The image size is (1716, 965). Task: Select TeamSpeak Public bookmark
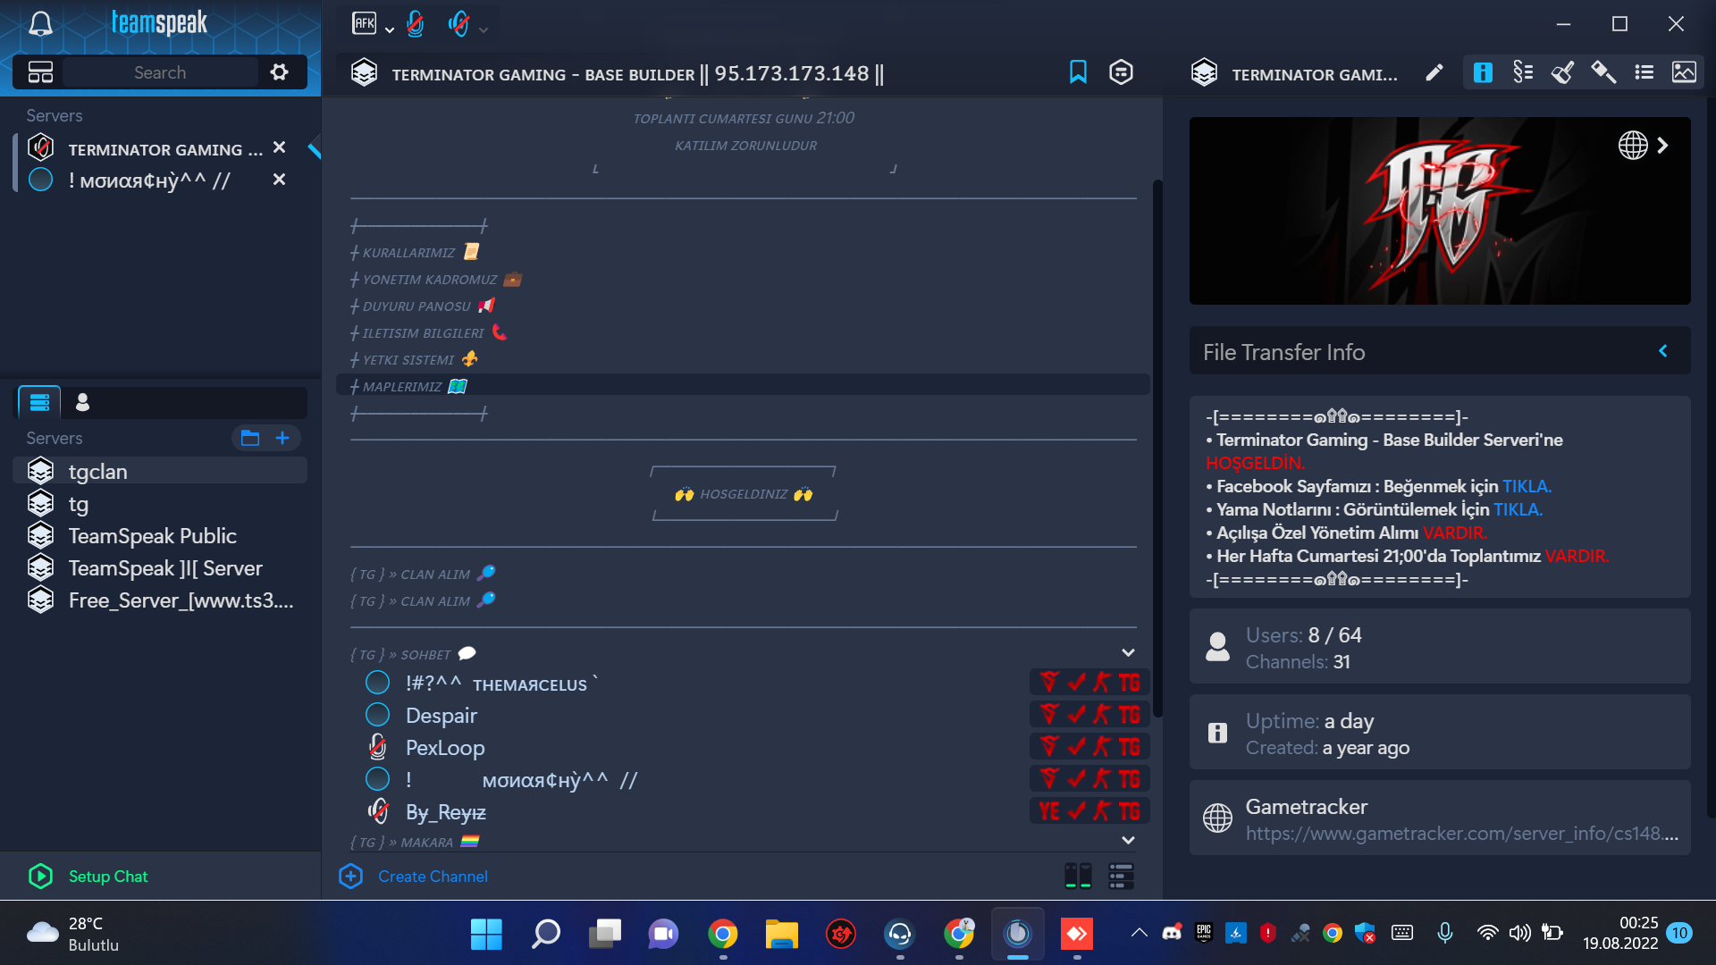(x=160, y=536)
